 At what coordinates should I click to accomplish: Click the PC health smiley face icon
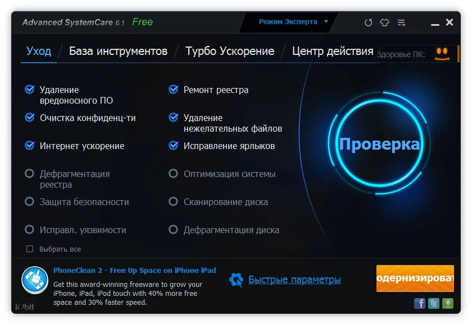442,54
